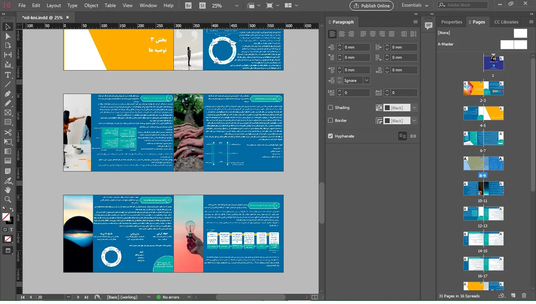Open the Layout menu
Viewport: 536px width, 304px height.
pyautogui.click(x=54, y=5)
